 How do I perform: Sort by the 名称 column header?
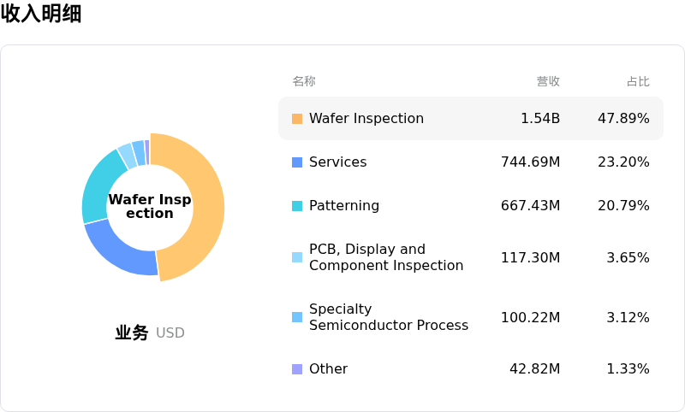304,82
